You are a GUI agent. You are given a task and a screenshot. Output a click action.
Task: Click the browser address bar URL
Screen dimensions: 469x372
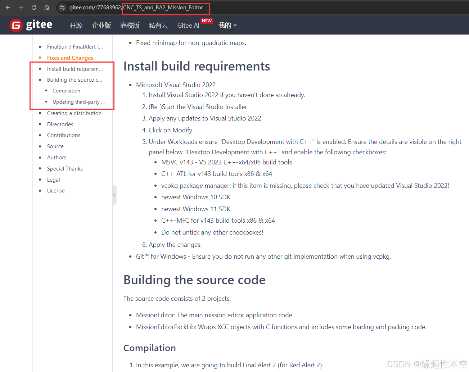click(136, 8)
